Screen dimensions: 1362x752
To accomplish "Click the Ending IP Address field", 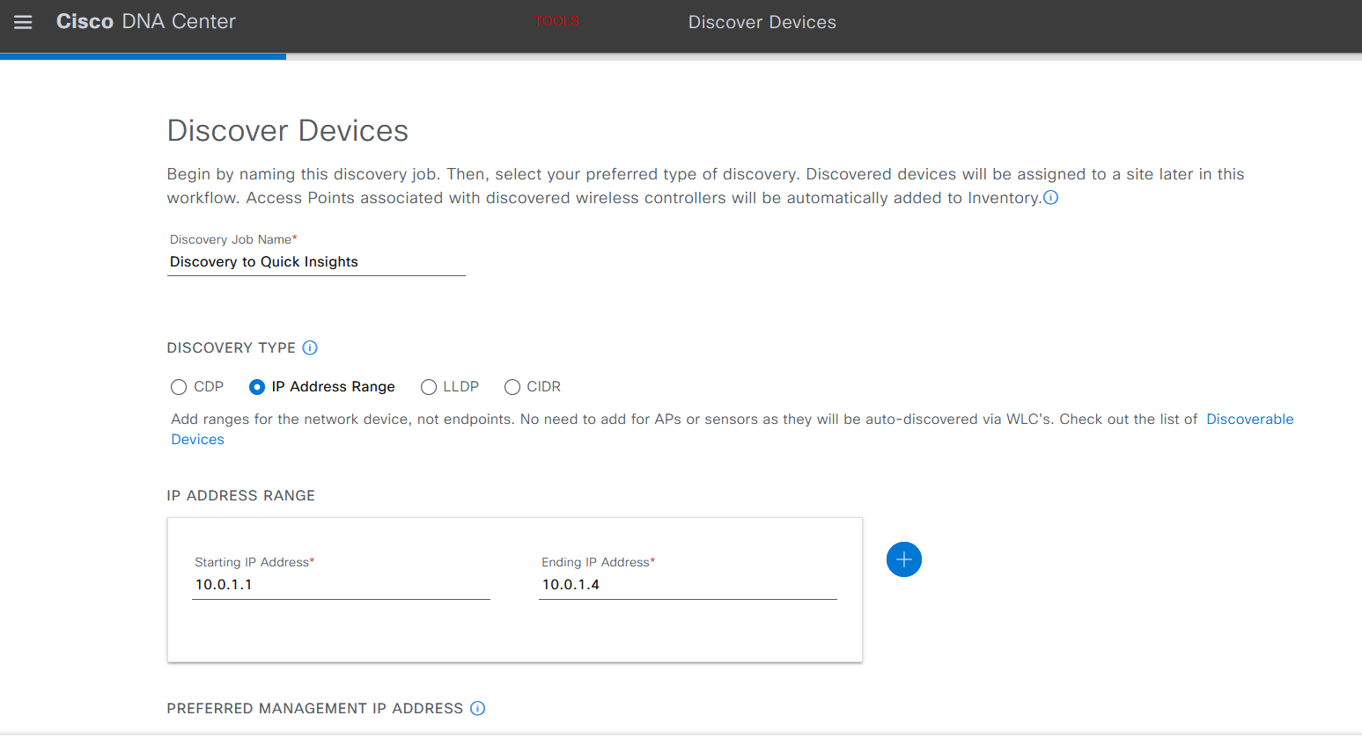I will coord(688,585).
